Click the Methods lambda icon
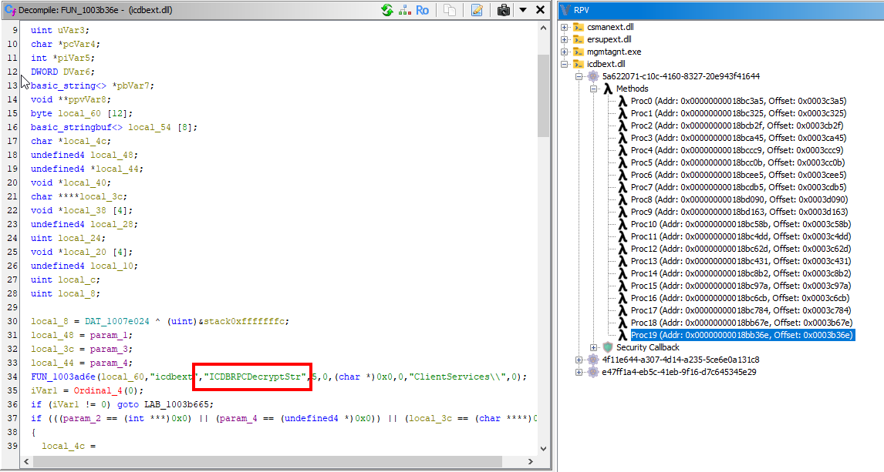This screenshot has height=472, width=884. click(x=608, y=89)
